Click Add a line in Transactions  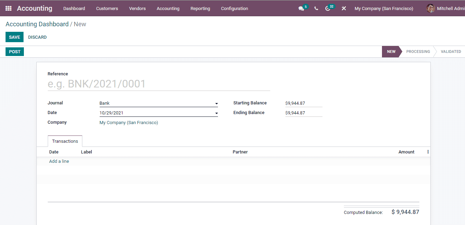pos(59,161)
